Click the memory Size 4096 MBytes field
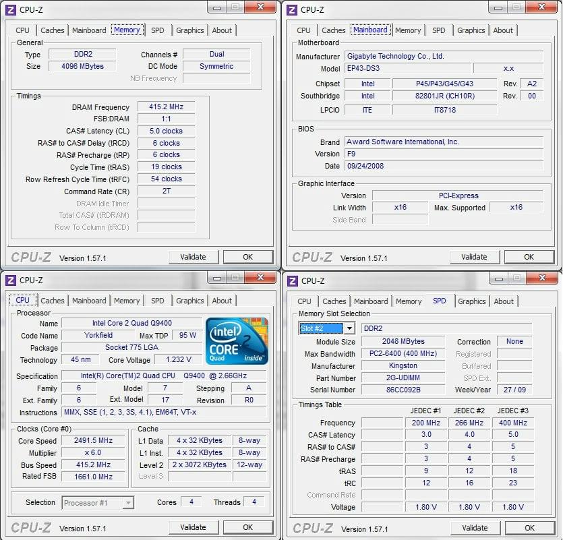This screenshot has width=563, height=540. [82, 66]
